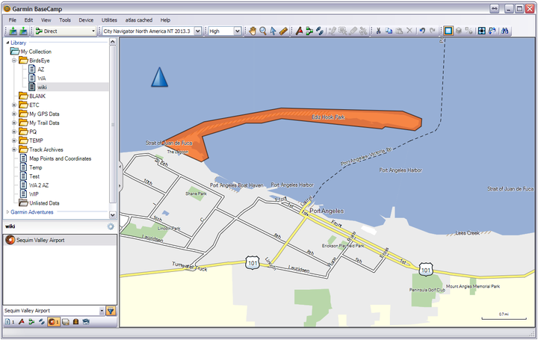Select the WA list under BirdsEye
Image resolution: width=538 pixels, height=340 pixels.
pyautogui.click(x=42, y=78)
